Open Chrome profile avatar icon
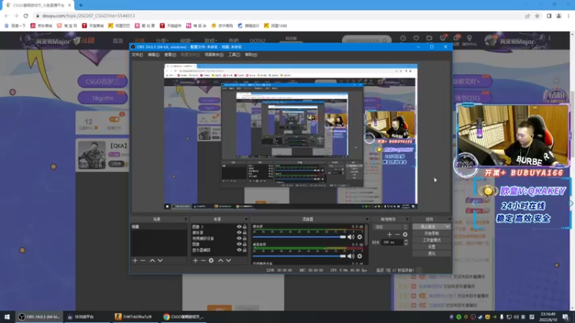Screen dimensions: 575x323 tap(559, 16)
